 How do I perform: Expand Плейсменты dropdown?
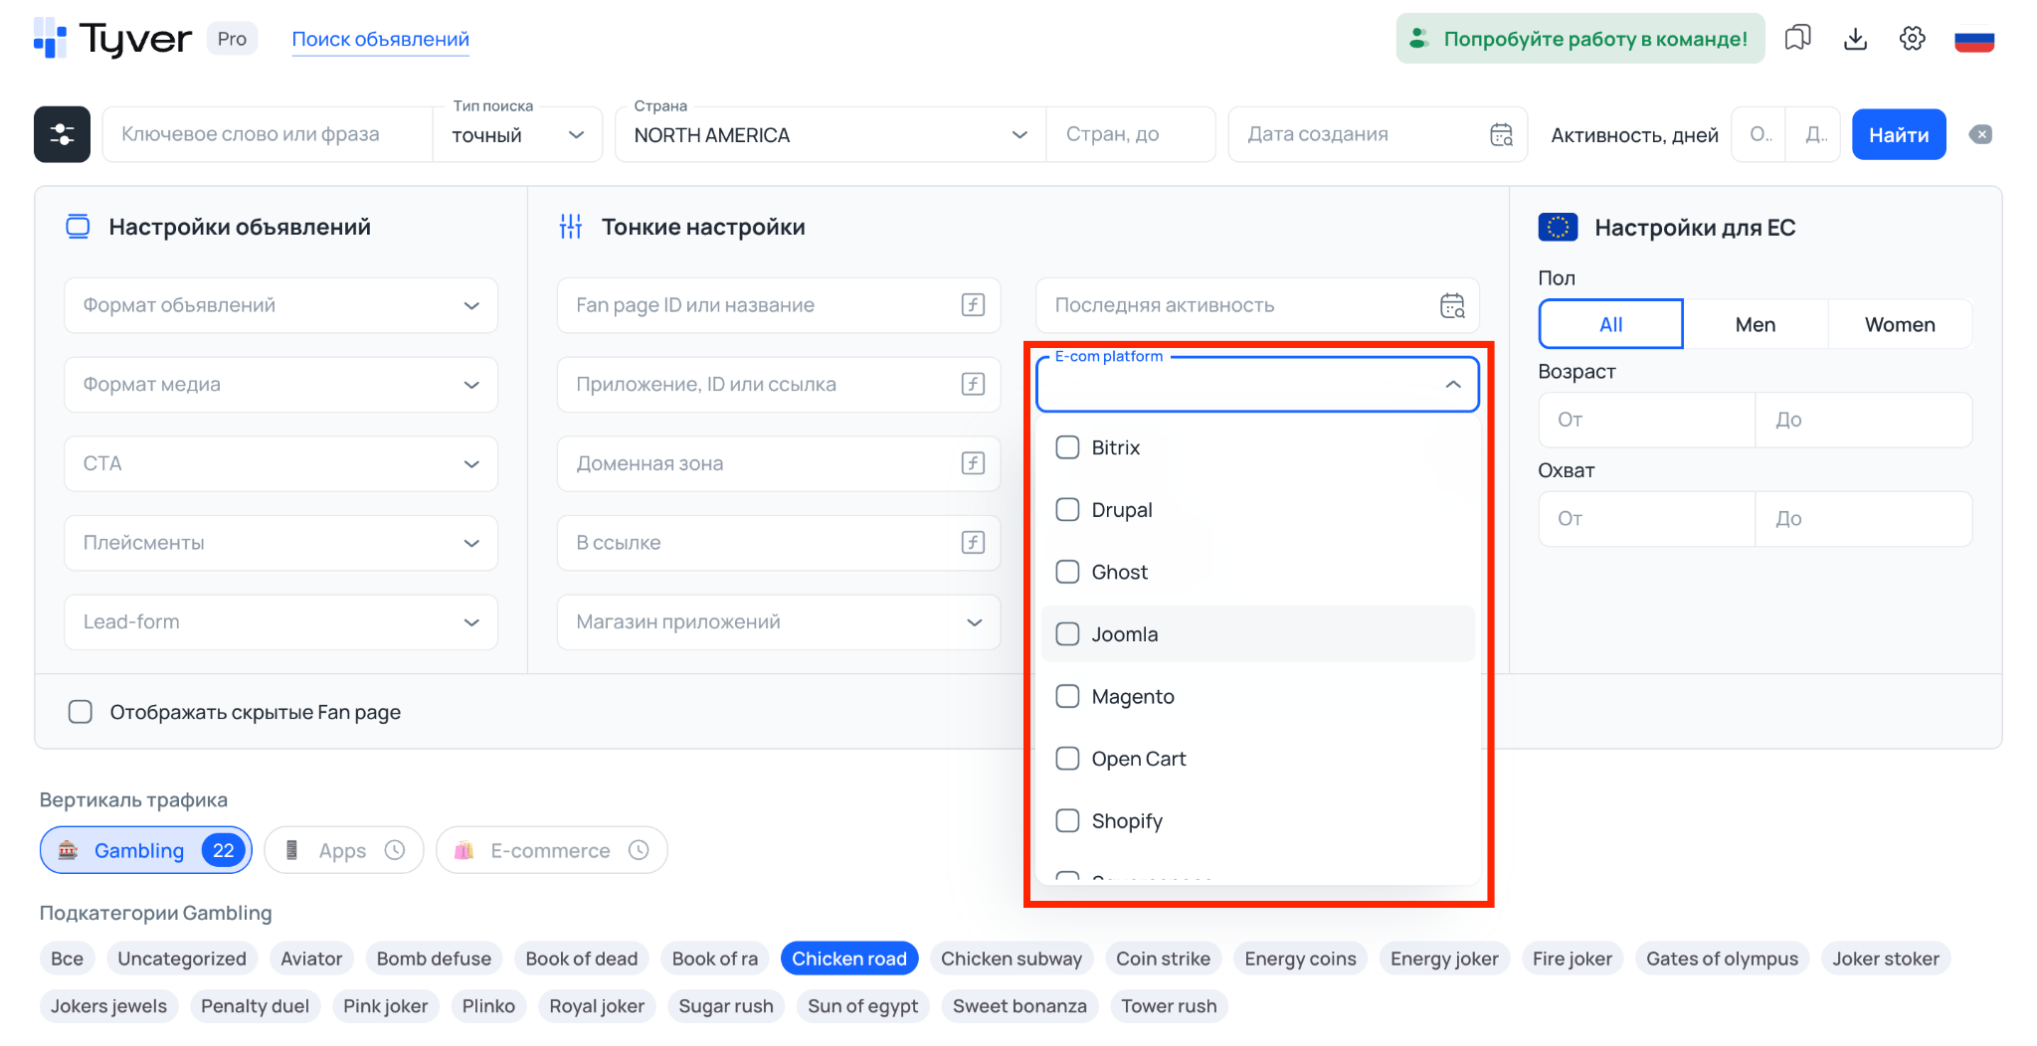[280, 542]
